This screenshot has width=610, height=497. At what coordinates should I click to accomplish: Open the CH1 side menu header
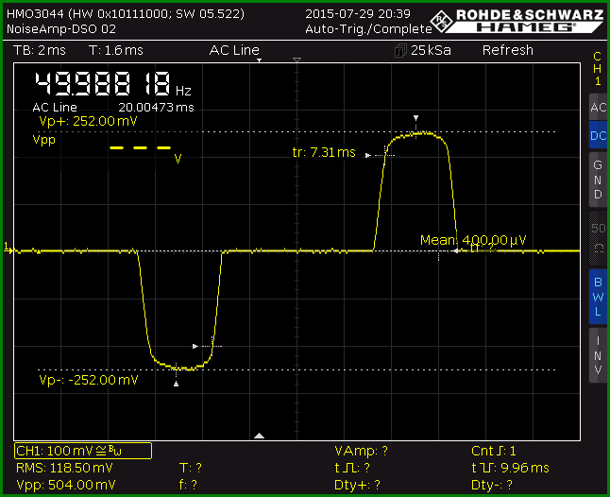tap(597, 68)
